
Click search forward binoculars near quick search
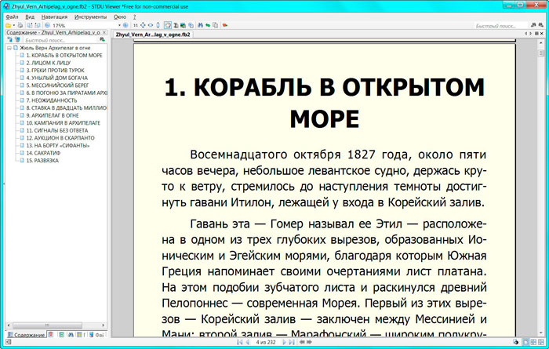click(x=540, y=25)
